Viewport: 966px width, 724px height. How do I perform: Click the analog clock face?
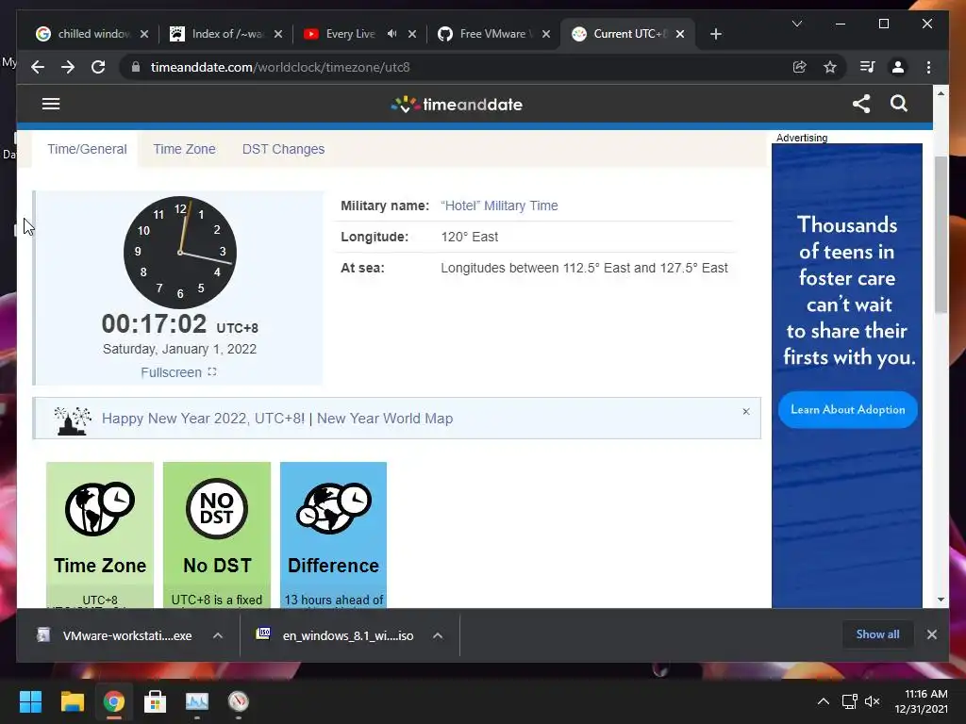[180, 253]
